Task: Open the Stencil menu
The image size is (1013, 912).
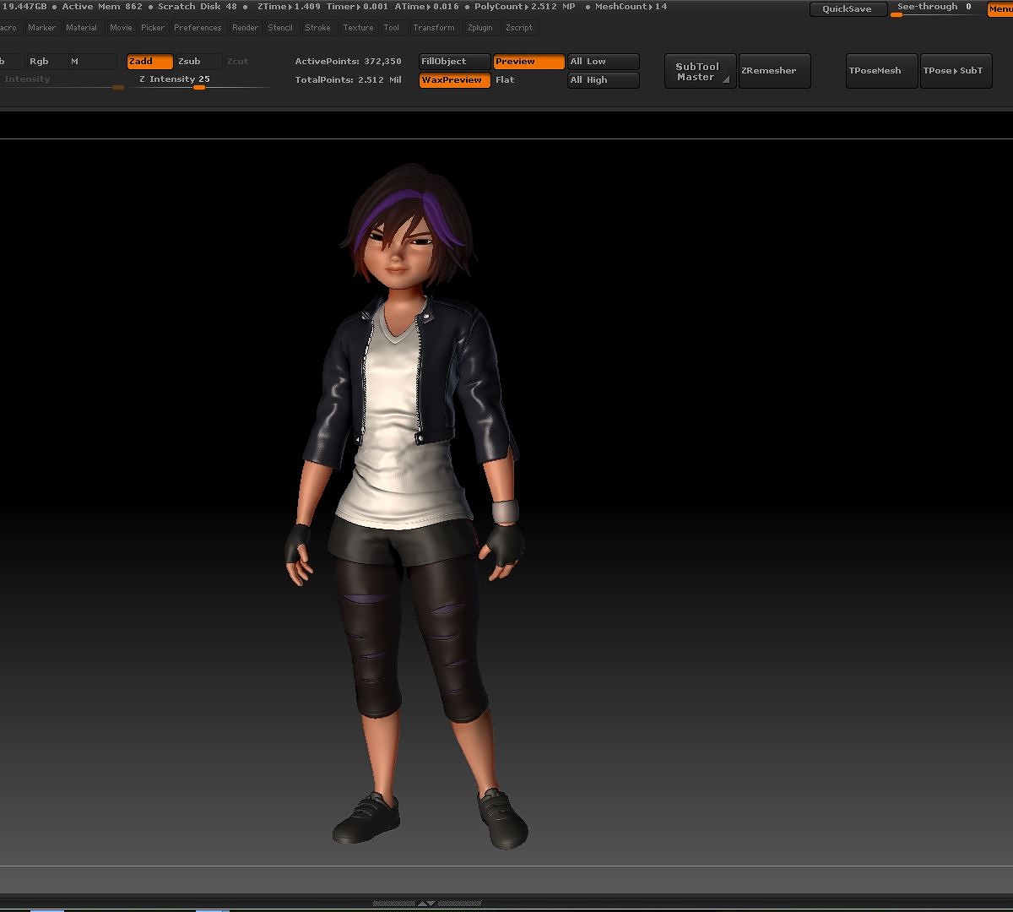Action: click(x=280, y=28)
